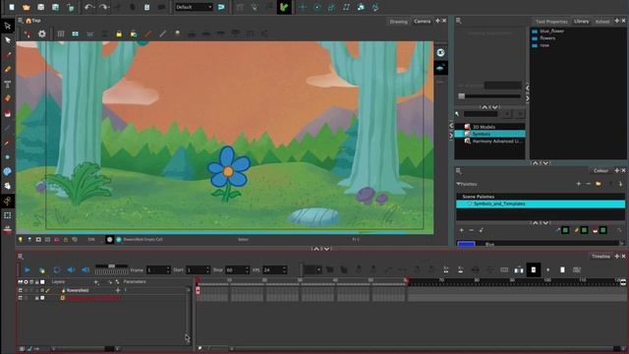
Task: Open the Default workspace dropdown
Action: tap(194, 7)
